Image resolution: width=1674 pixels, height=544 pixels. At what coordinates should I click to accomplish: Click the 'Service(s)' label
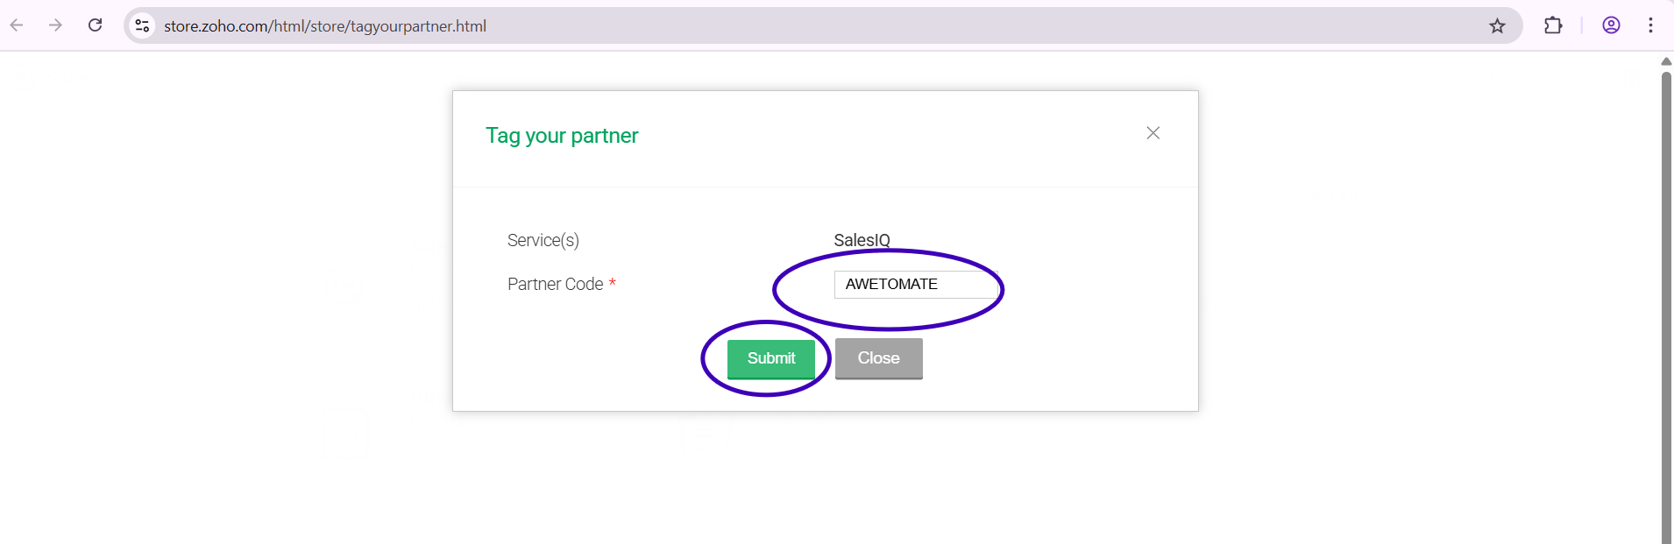(543, 240)
